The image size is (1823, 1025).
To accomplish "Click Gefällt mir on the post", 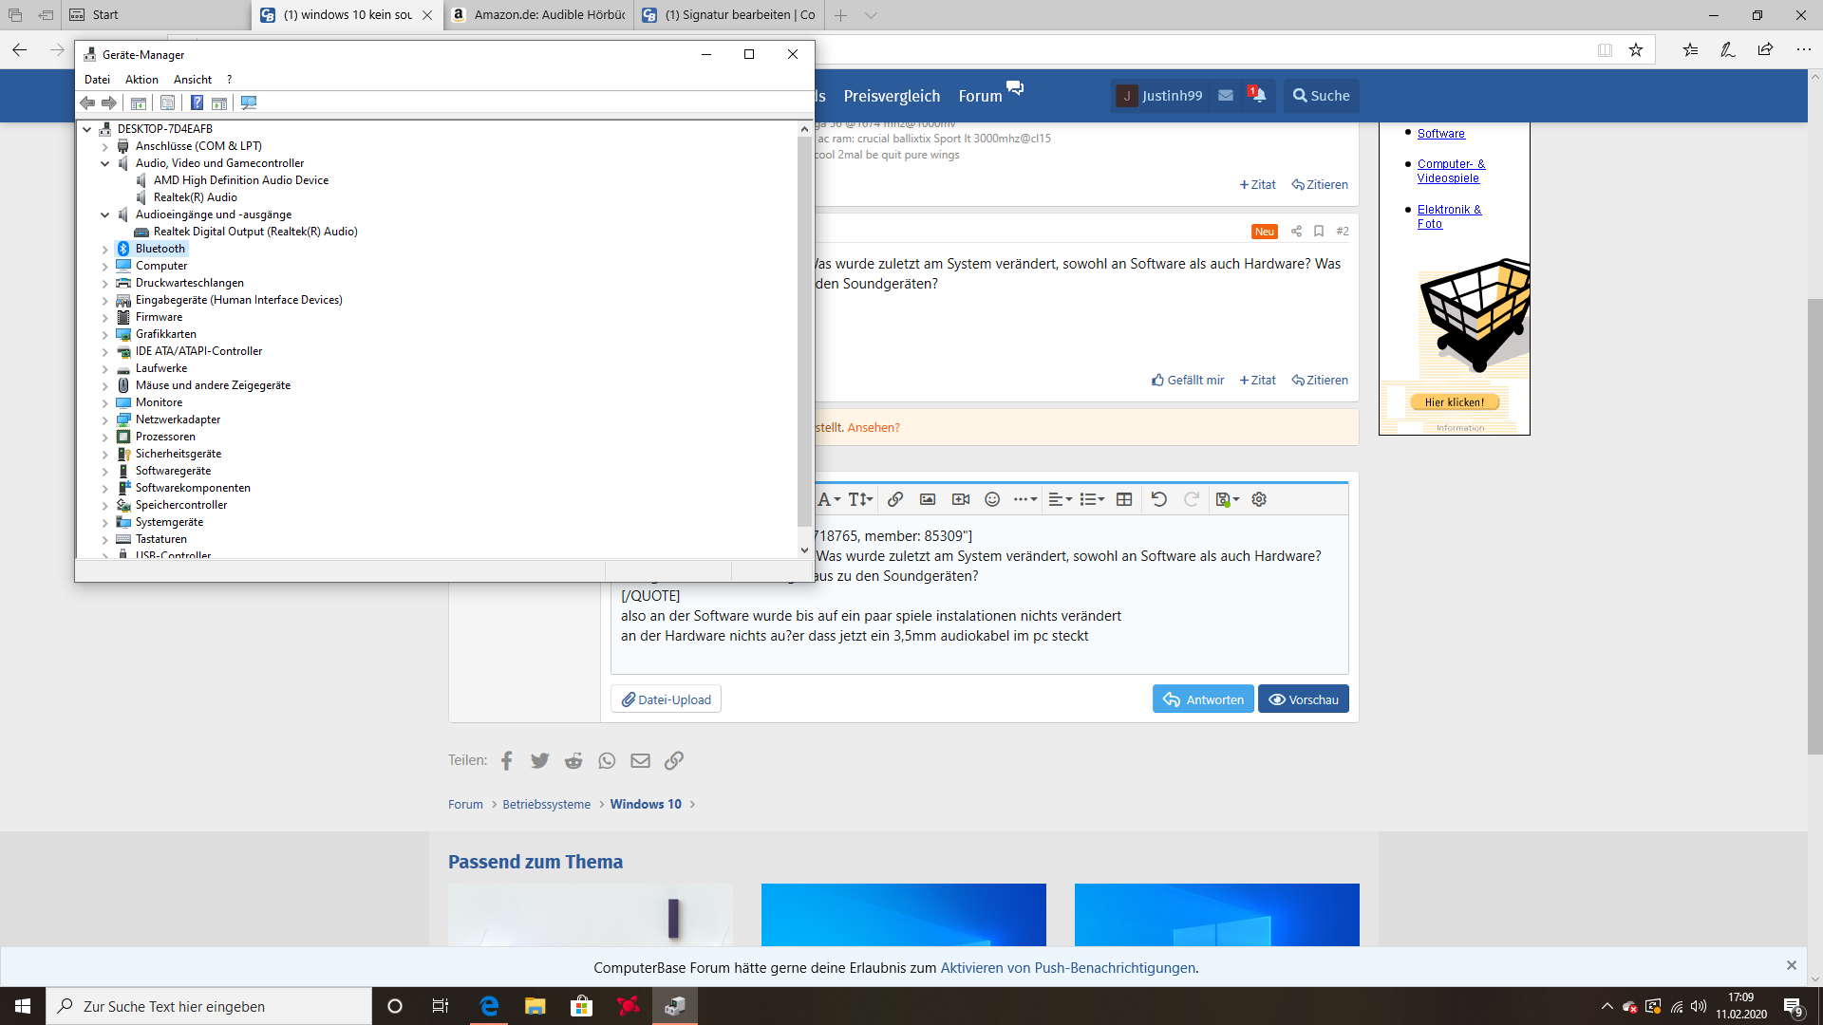I will [x=1188, y=380].
